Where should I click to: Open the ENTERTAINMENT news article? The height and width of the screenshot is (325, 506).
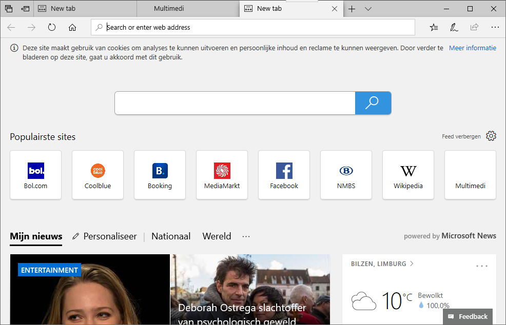90,290
